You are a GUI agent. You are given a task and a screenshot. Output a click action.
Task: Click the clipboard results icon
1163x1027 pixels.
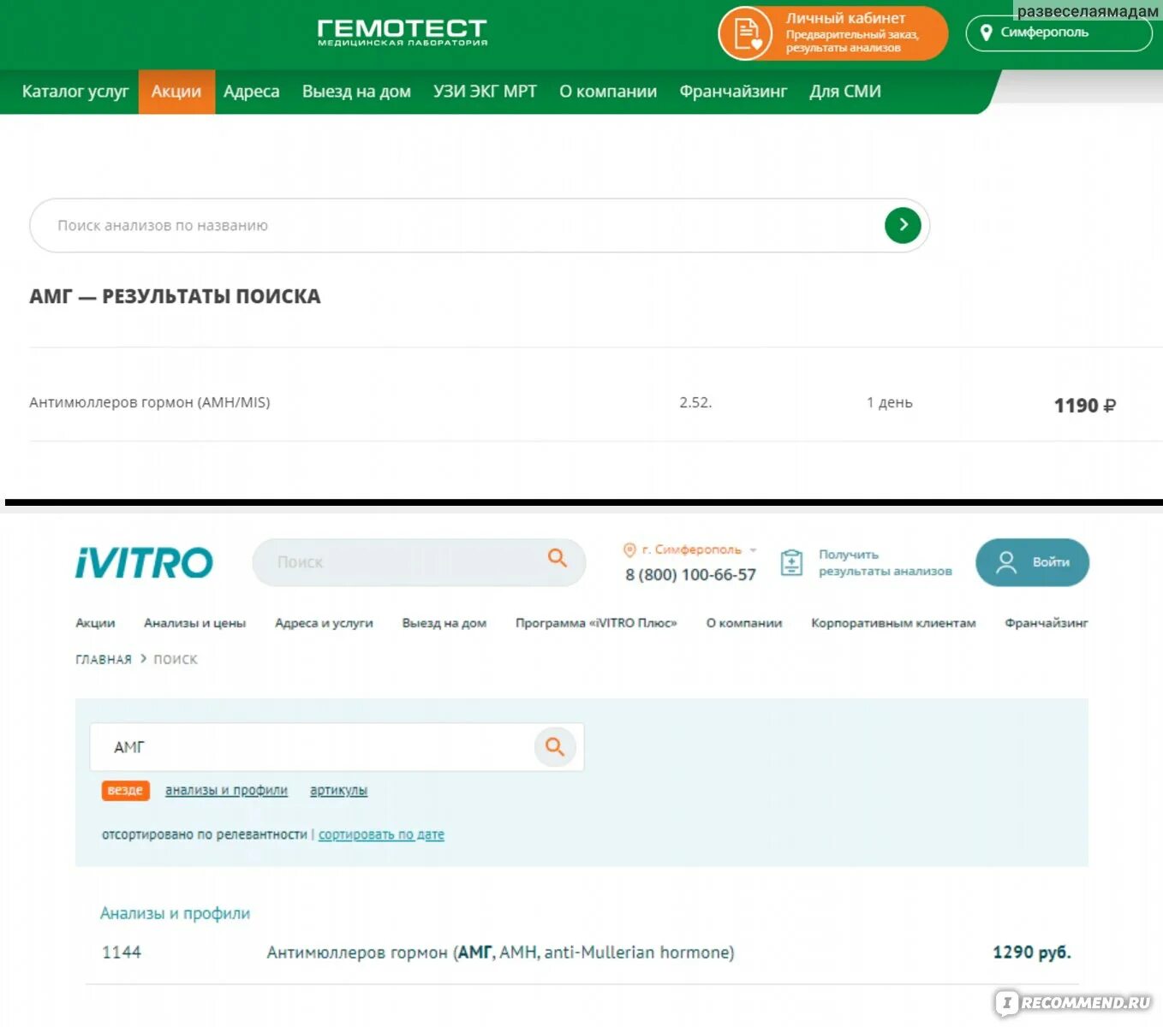(791, 562)
